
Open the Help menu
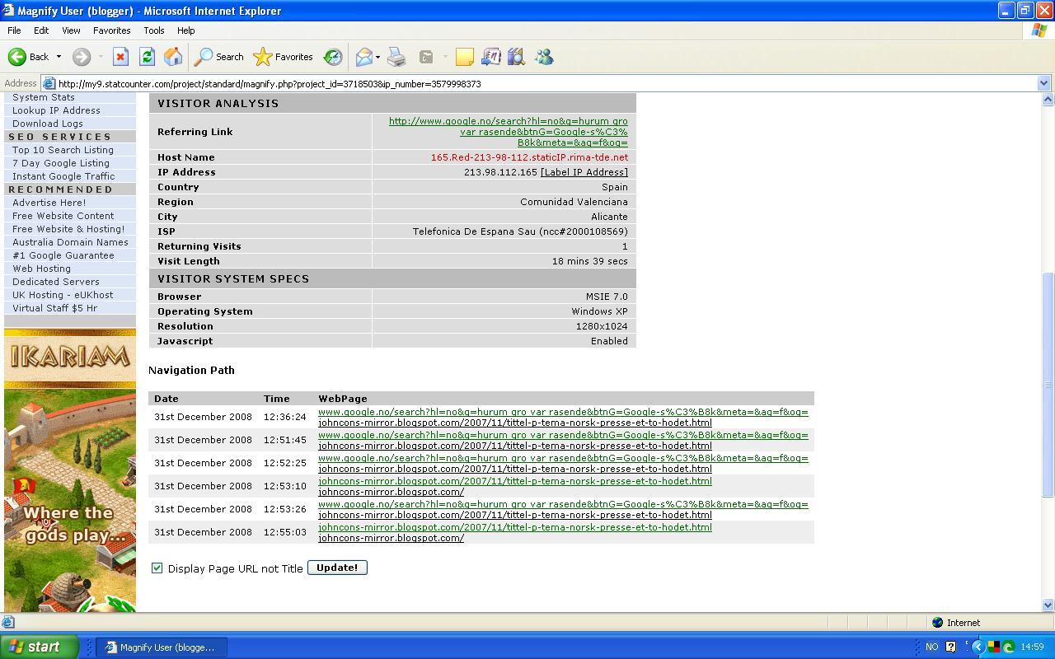[x=185, y=30]
